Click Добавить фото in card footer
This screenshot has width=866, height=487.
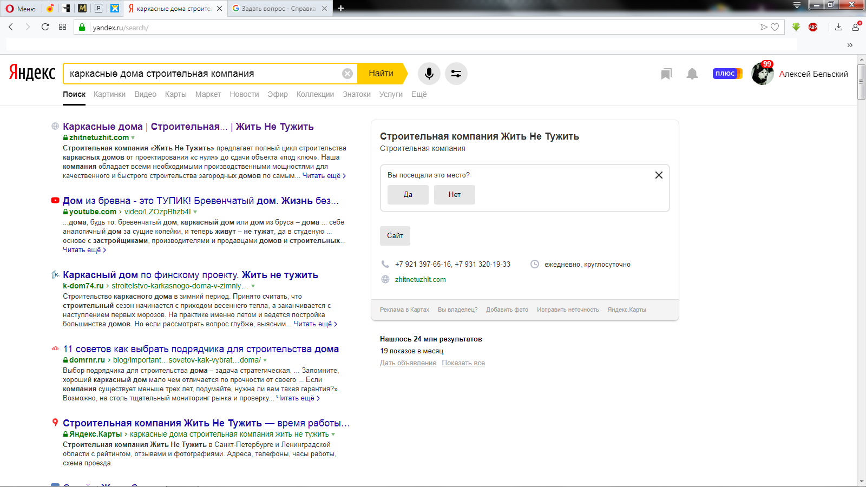point(507,310)
